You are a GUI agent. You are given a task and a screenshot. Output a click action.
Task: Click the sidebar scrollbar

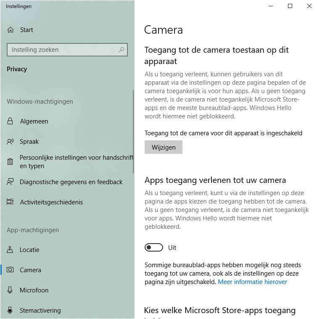(133, 131)
